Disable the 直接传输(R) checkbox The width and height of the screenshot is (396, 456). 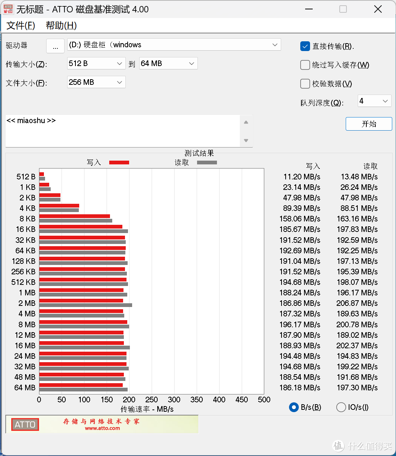(305, 46)
